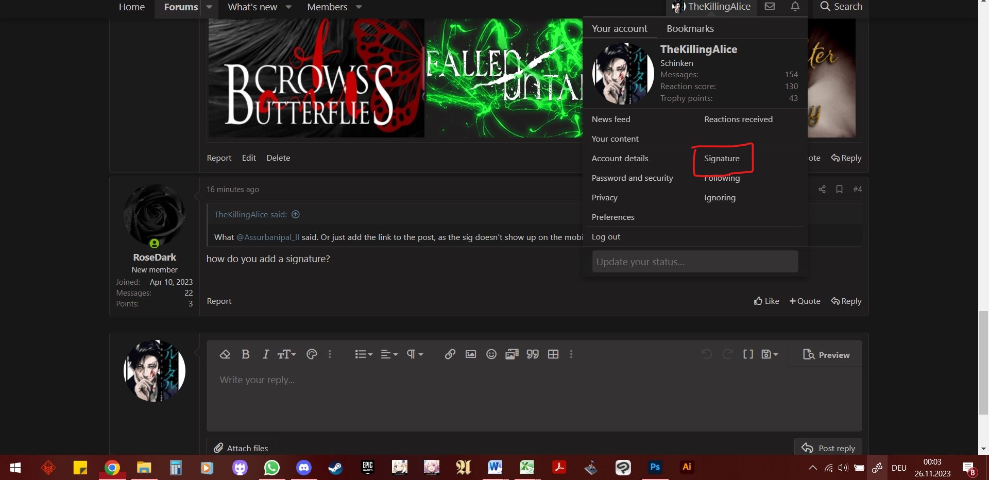Expand the list options dropdown
The width and height of the screenshot is (989, 480).
coord(364,354)
